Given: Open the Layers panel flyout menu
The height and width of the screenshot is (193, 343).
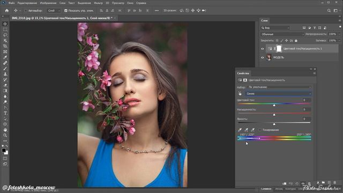Looking at the screenshot, I should click(340, 20).
